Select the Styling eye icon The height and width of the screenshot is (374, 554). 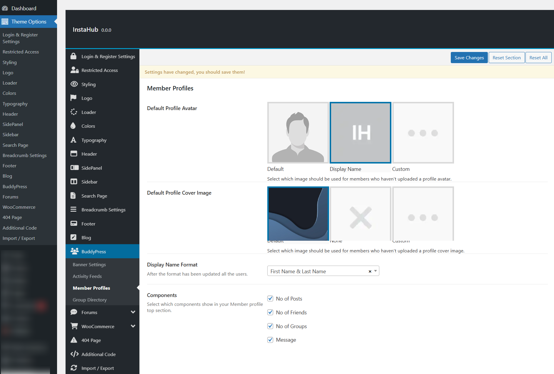(x=74, y=84)
